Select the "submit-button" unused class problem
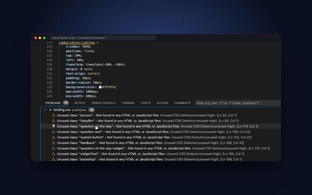 161,137
